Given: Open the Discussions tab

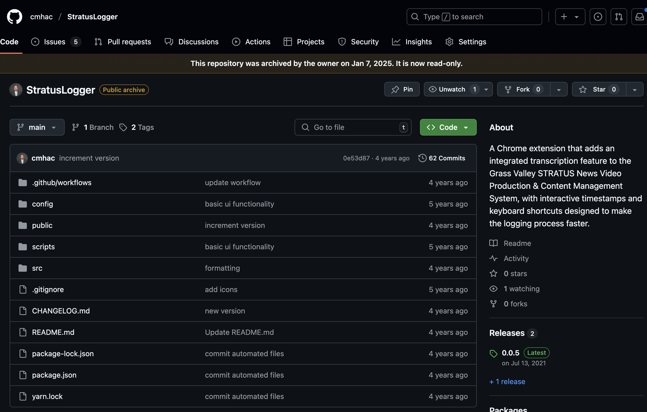Looking at the screenshot, I should [192, 42].
